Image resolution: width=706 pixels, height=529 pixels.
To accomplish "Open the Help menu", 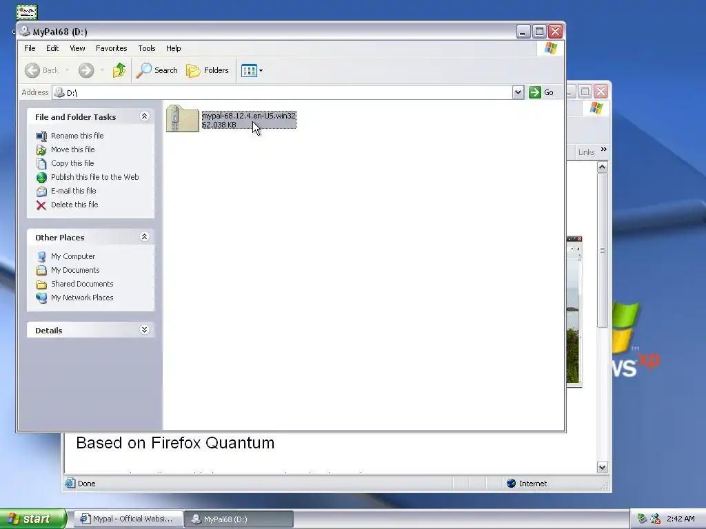I will pos(173,48).
